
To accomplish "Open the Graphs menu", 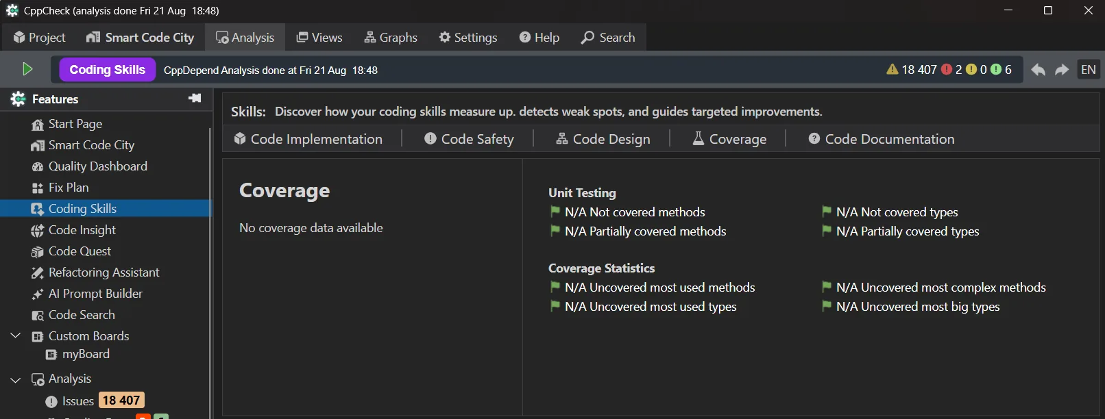I will (391, 38).
